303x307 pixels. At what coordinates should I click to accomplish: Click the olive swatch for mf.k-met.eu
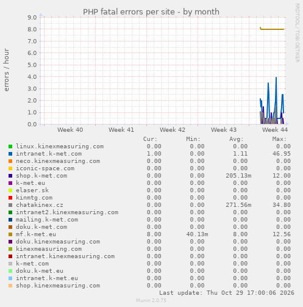(x=10, y=234)
